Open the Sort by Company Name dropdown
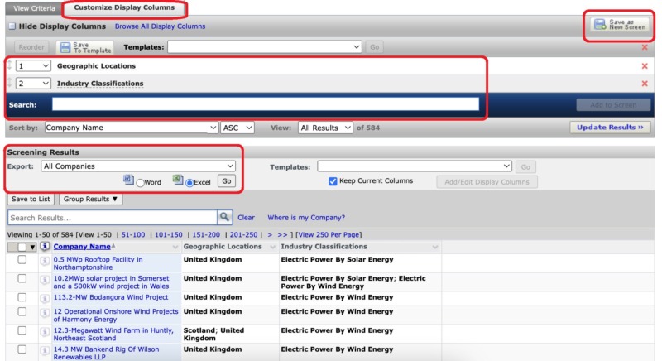662x361 pixels. [132, 128]
